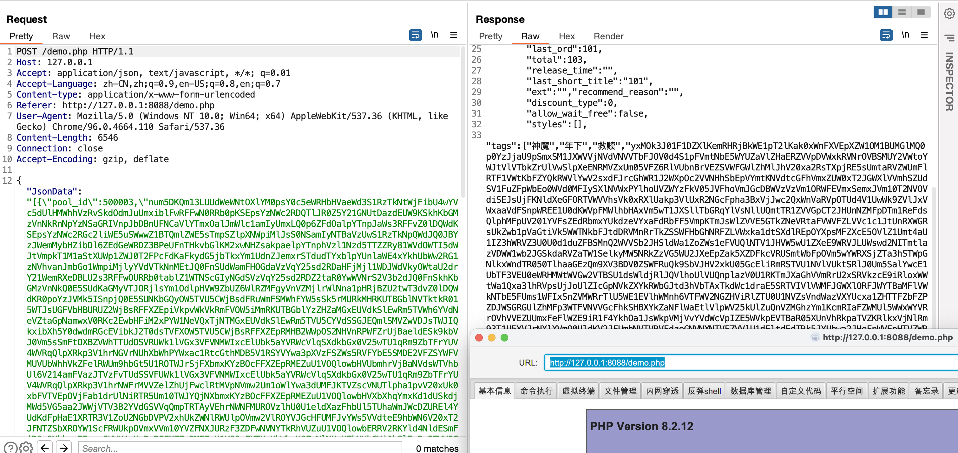Open Response panel hamburger options menu
958x453 pixels.
click(924, 35)
